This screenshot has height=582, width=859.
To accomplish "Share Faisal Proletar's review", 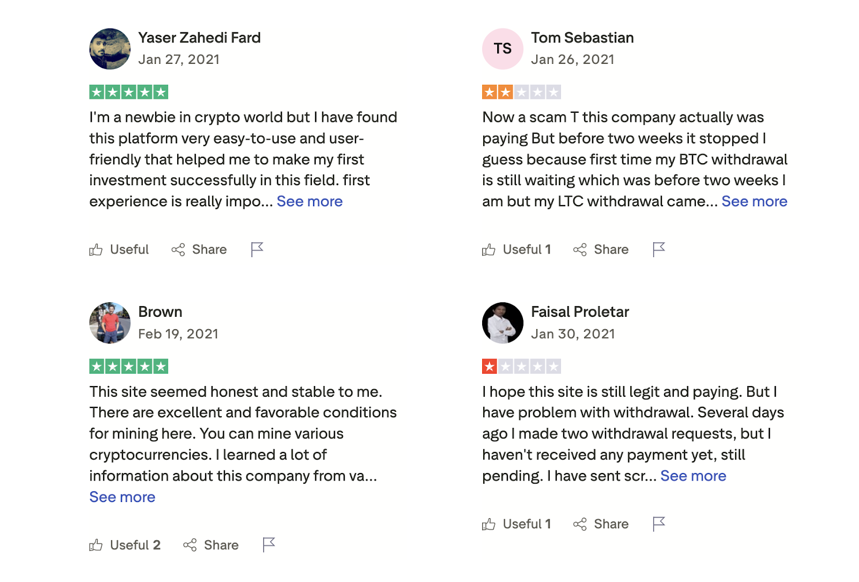I will tap(601, 524).
